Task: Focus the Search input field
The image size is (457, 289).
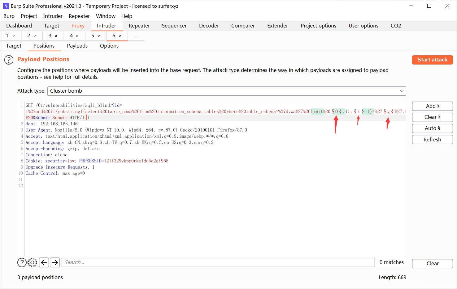Action: (218, 262)
